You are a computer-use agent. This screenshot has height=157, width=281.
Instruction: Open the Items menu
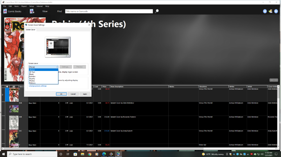tap(17, 6)
